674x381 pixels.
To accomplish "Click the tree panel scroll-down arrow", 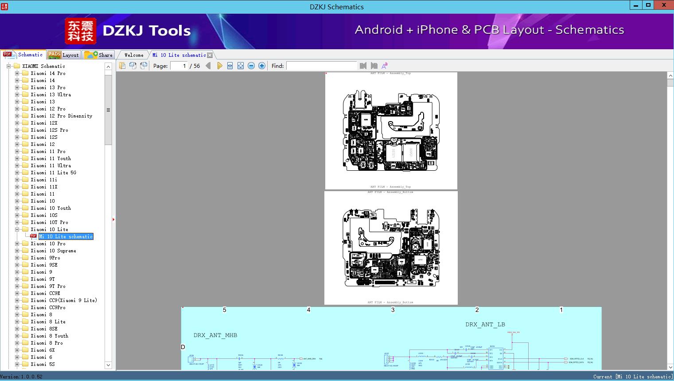I will pos(108,365).
